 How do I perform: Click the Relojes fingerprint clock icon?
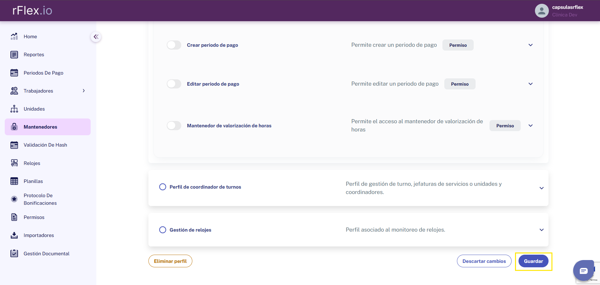tap(14, 163)
